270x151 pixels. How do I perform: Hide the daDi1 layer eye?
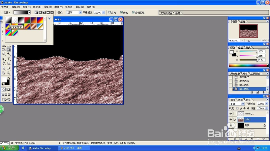[231, 120]
